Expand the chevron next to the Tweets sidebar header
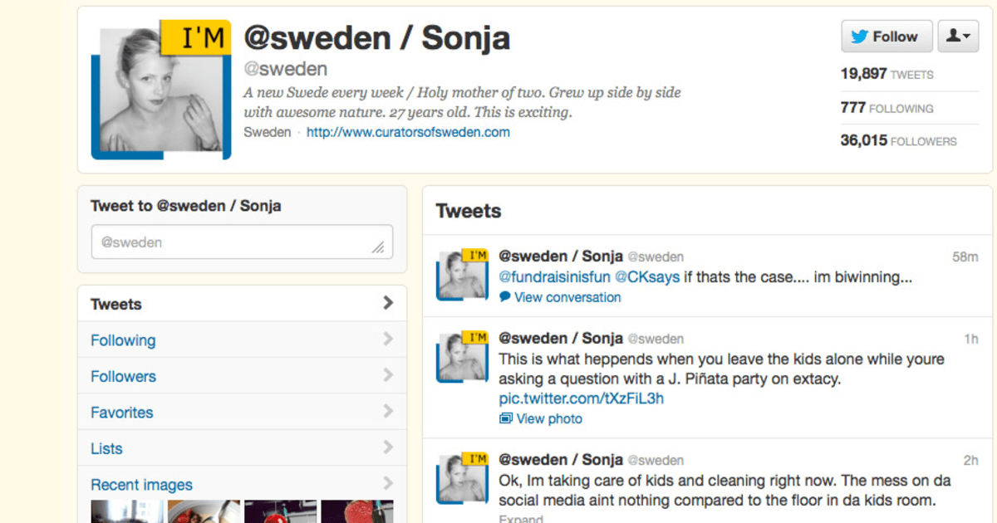The width and height of the screenshot is (997, 523). tap(389, 304)
